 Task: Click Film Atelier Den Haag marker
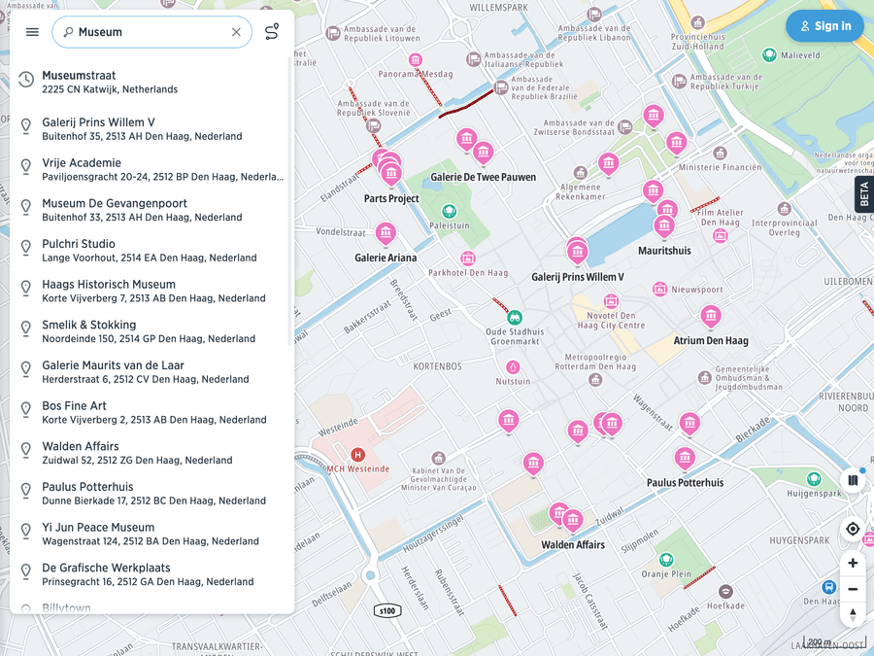tap(721, 236)
